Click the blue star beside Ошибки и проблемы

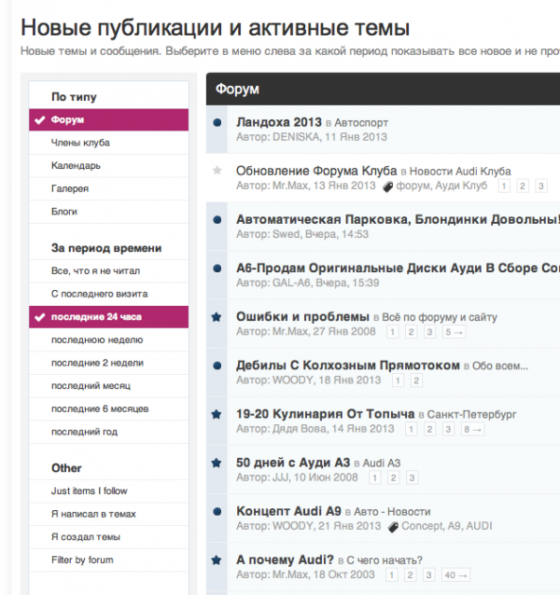tap(217, 317)
